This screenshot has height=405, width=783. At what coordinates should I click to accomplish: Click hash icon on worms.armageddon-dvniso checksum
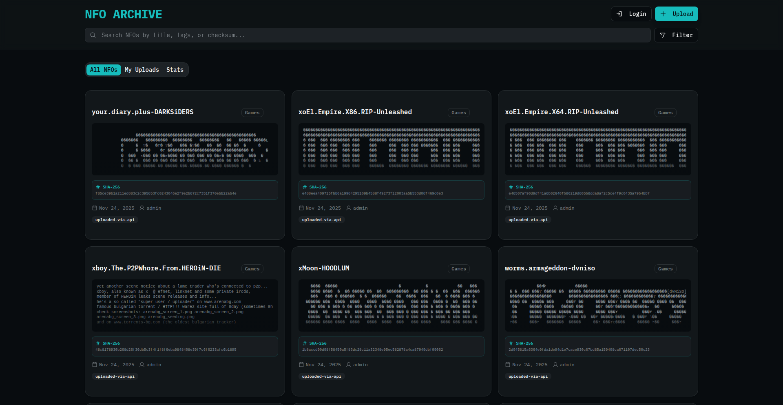click(x=511, y=343)
